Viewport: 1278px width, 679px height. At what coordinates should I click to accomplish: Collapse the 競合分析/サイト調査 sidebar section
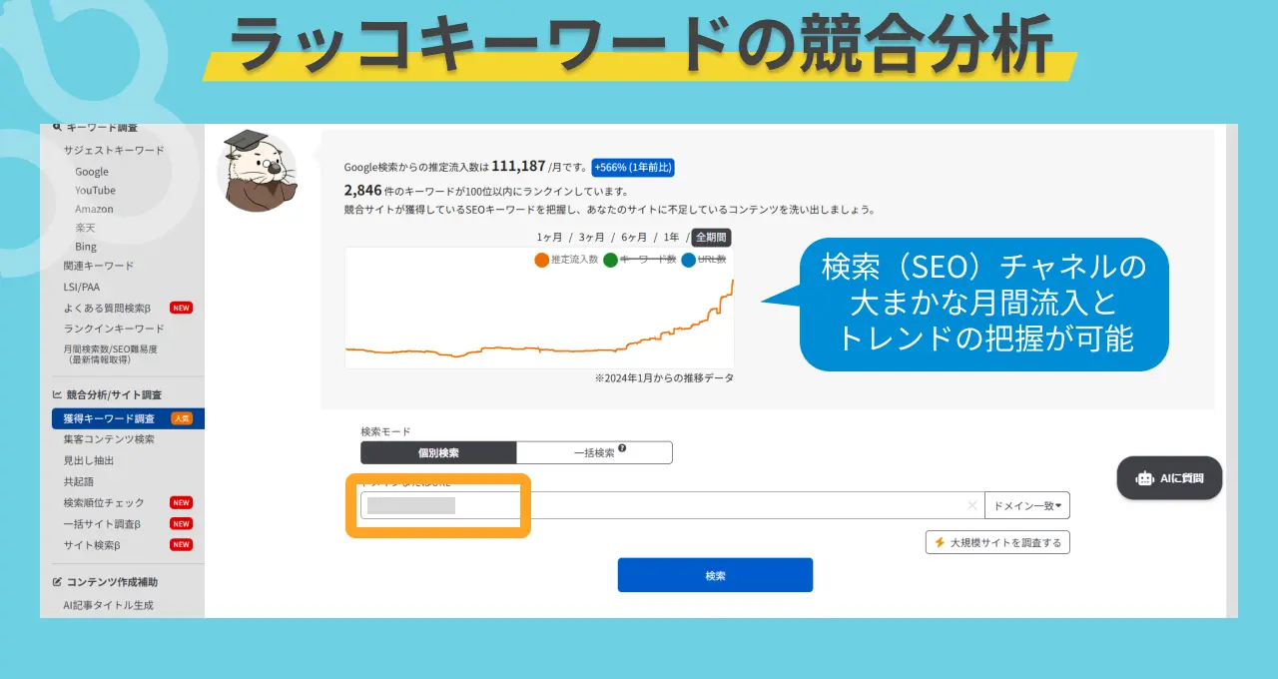click(x=113, y=394)
